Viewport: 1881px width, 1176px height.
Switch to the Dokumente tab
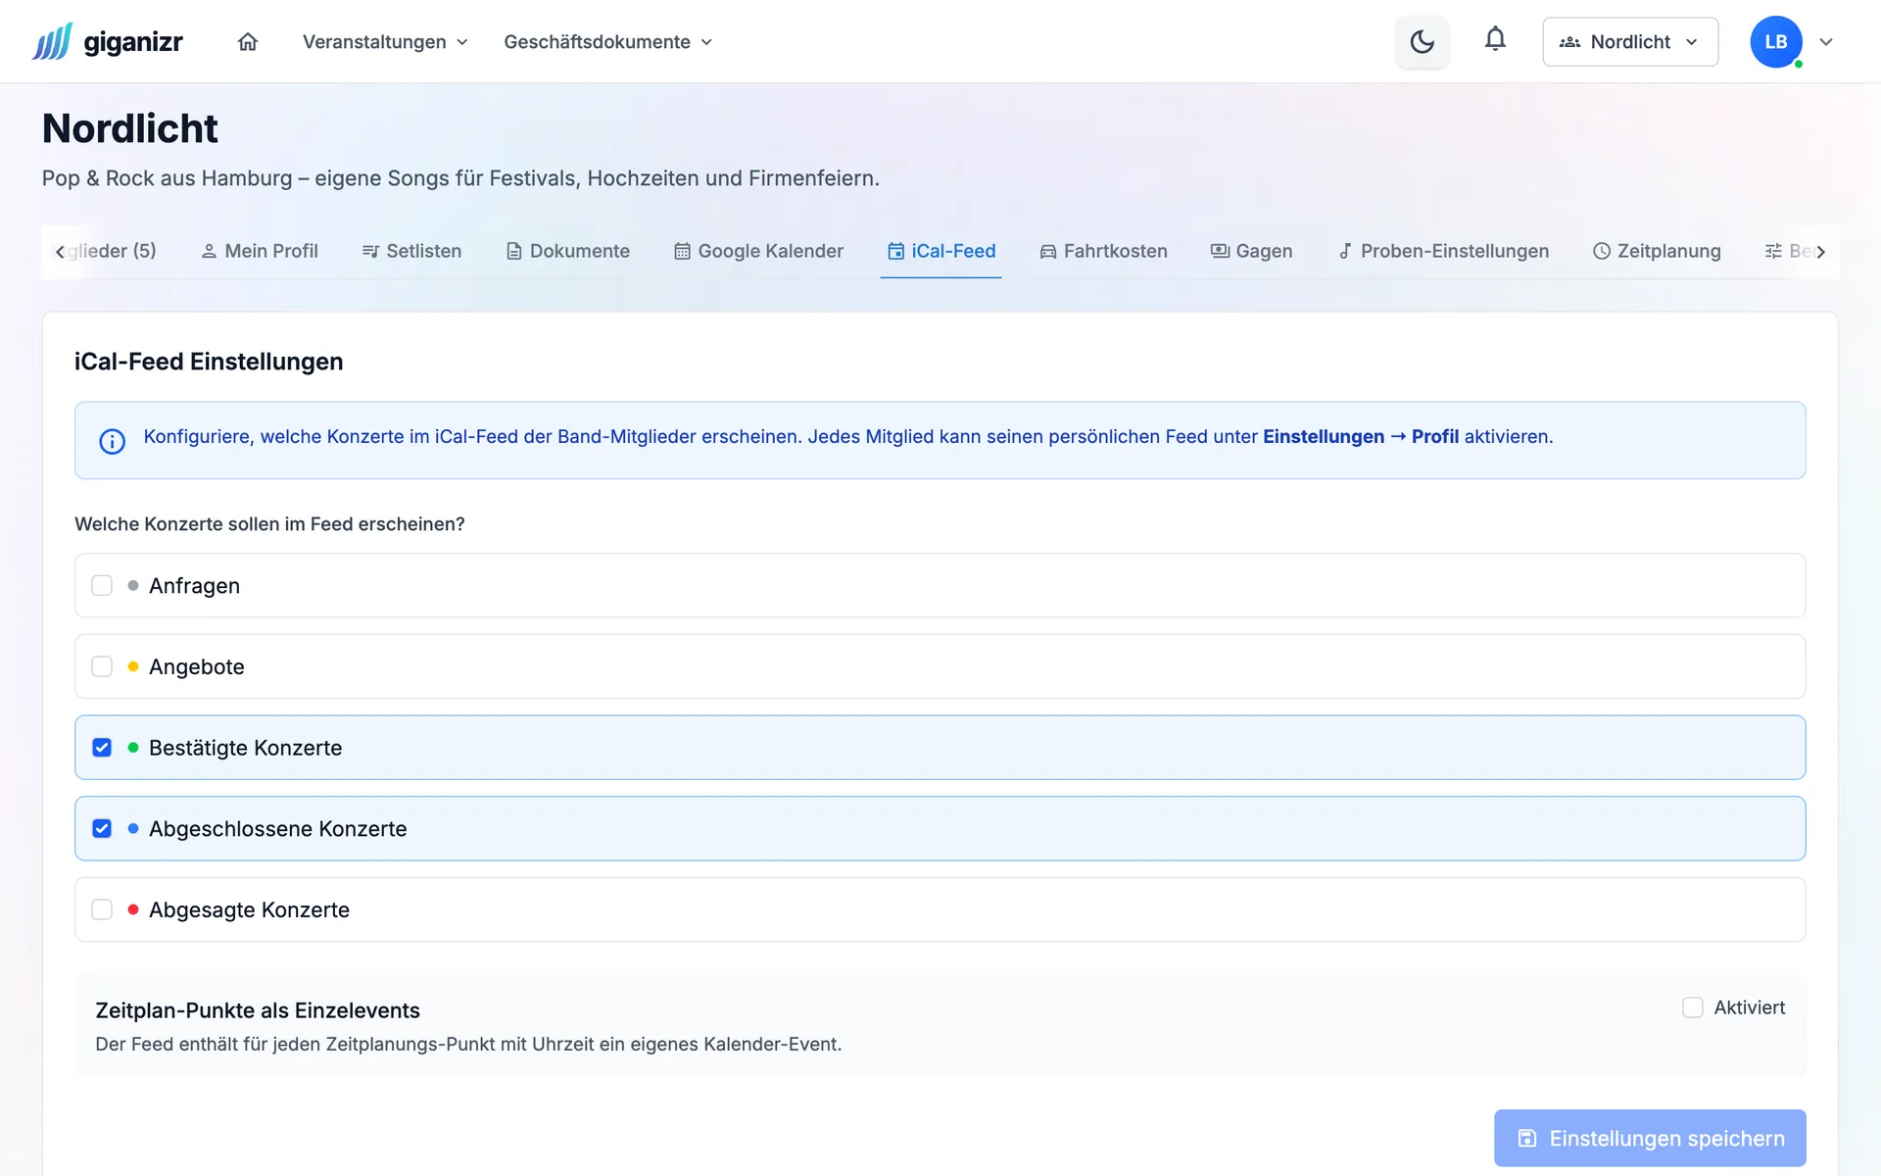[x=568, y=251]
